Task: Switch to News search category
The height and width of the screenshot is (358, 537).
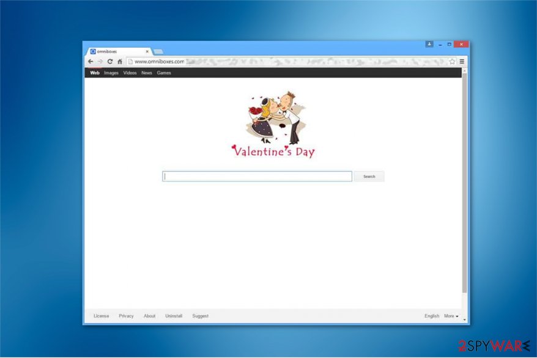Action: (147, 73)
